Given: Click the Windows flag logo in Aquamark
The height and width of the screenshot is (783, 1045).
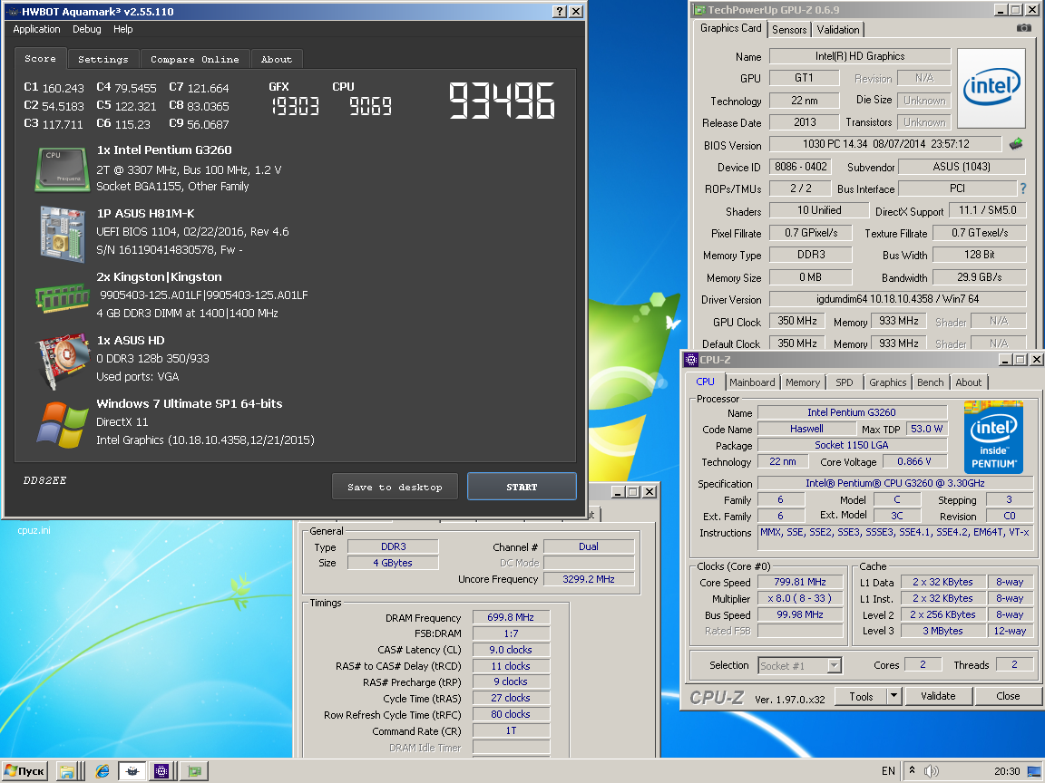Looking at the screenshot, I should click(x=62, y=424).
